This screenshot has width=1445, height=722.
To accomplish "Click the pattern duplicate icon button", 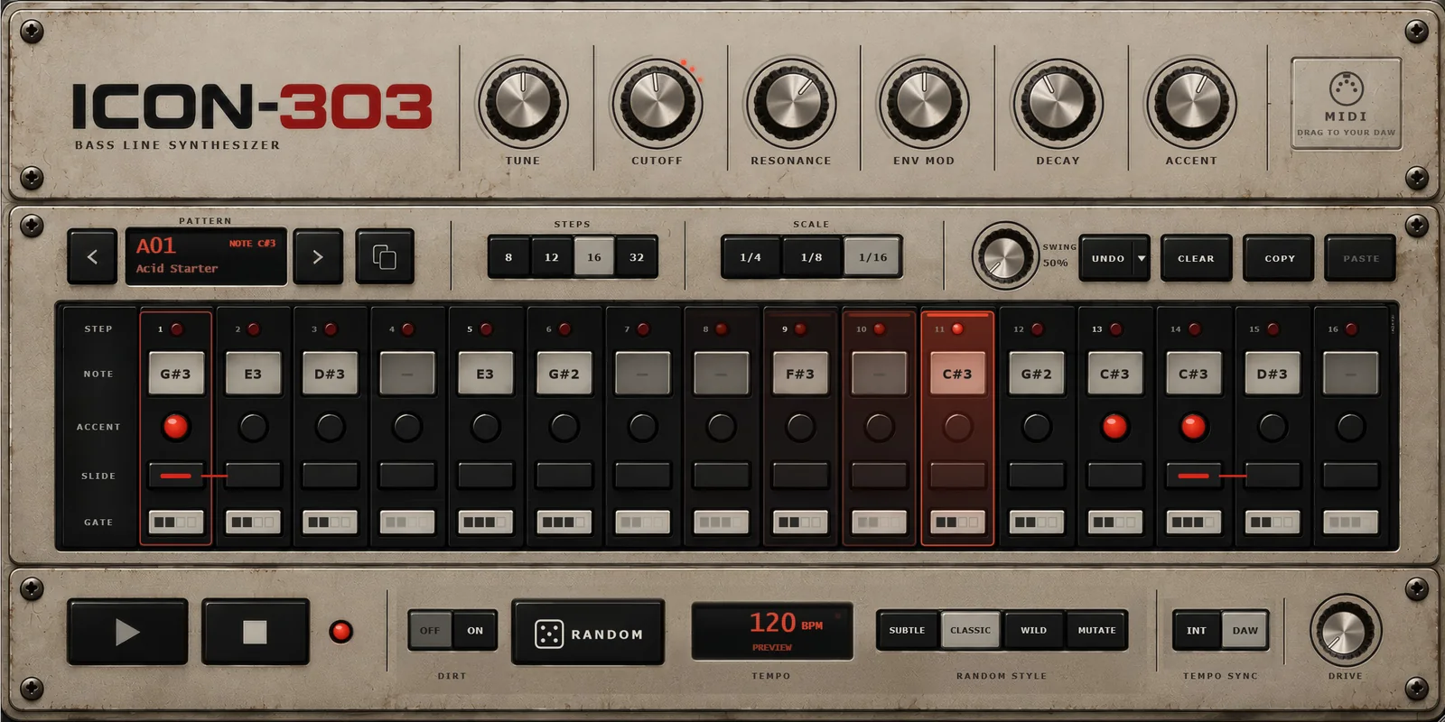I will pyautogui.click(x=385, y=257).
